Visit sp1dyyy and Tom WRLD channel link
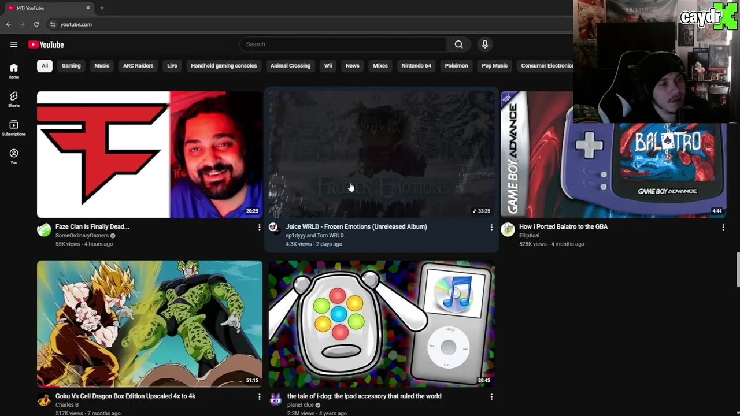This screenshot has height=416, width=740. 314,236
